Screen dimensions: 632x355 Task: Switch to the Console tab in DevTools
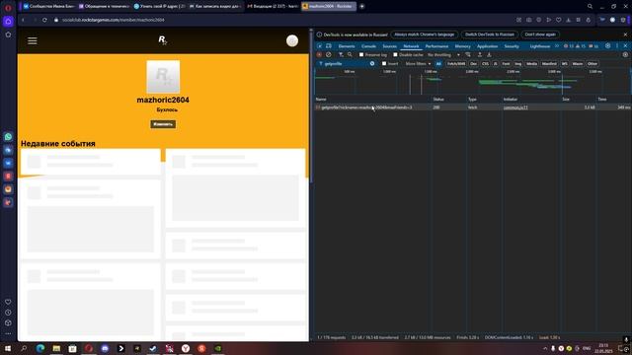coord(368,46)
